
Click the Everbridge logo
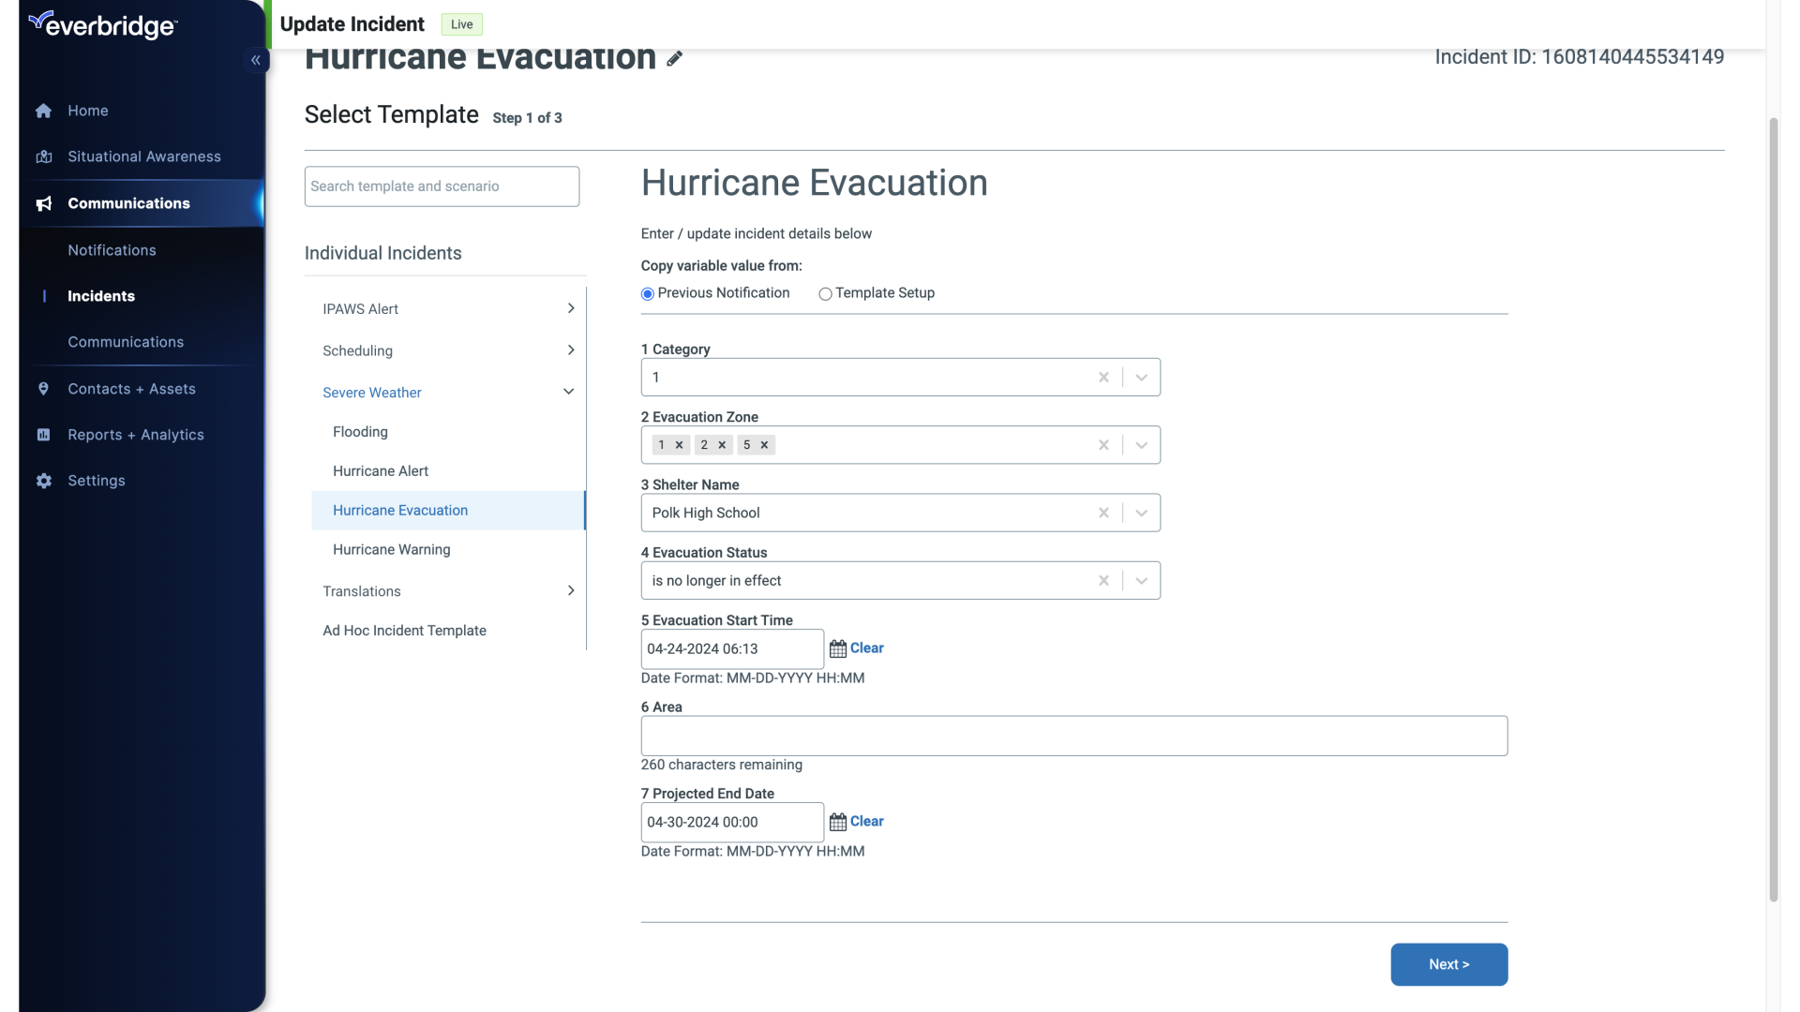click(102, 25)
